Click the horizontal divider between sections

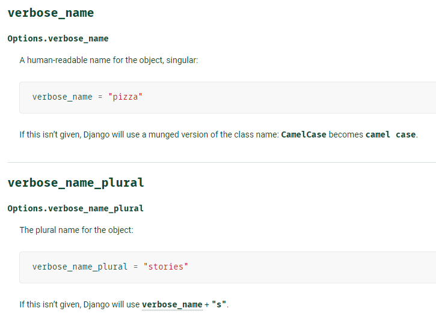pyautogui.click(x=222, y=162)
